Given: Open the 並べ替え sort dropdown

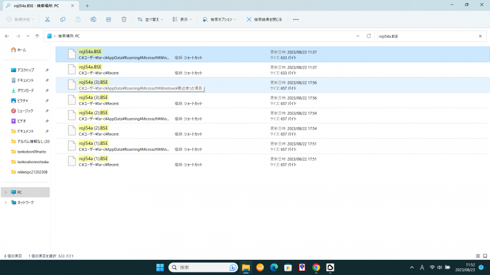Looking at the screenshot, I should coord(149,19).
